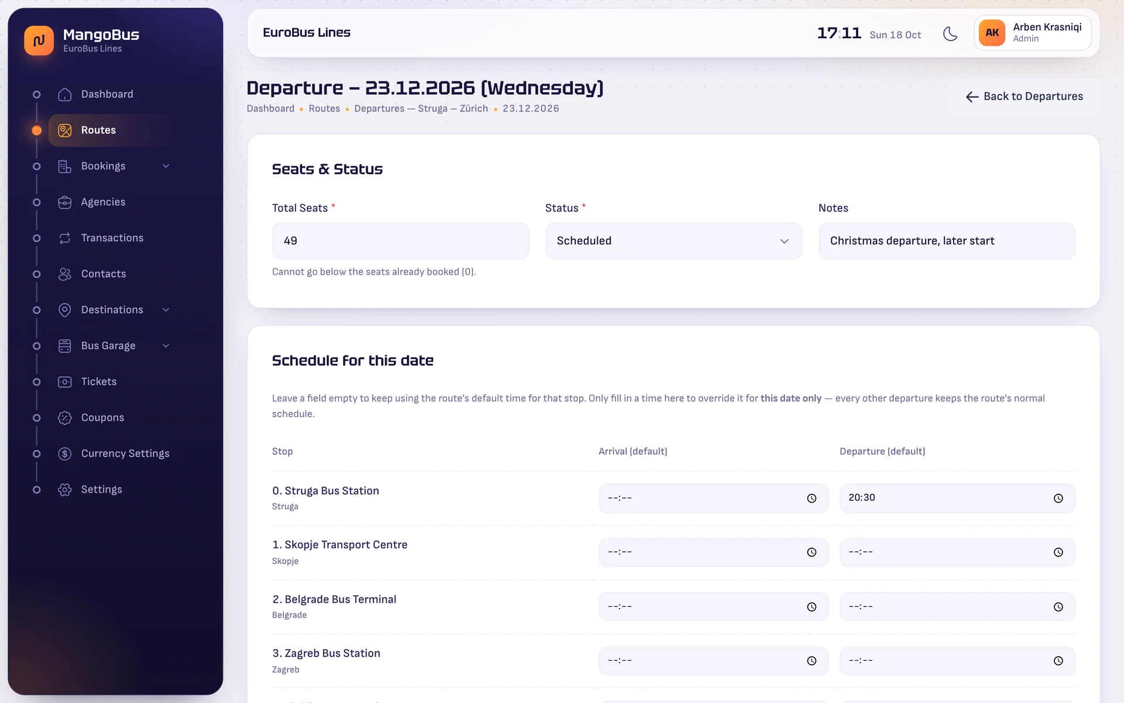This screenshot has height=703, width=1124.
Task: Open the Arben Krasniqi user menu
Action: coord(1033,33)
